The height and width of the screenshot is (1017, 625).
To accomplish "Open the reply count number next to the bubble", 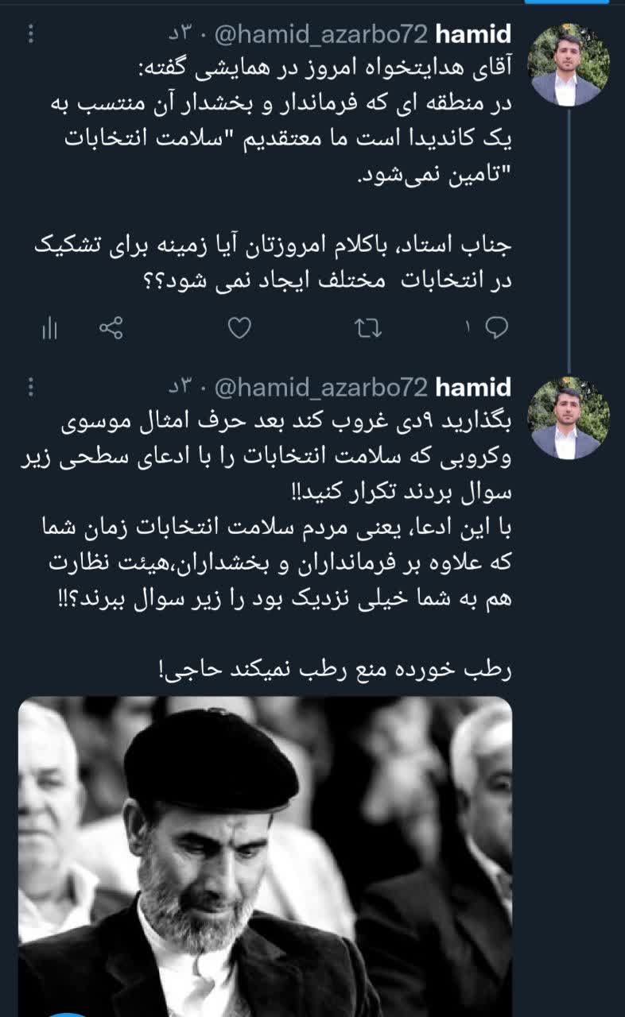I will [469, 327].
